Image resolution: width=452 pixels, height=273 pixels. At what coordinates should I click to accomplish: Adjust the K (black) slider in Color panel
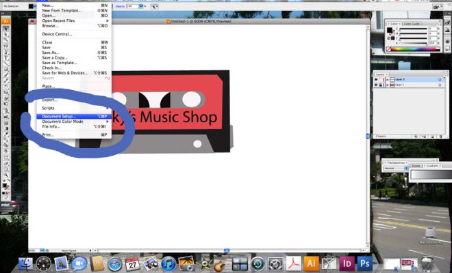(x=412, y=43)
